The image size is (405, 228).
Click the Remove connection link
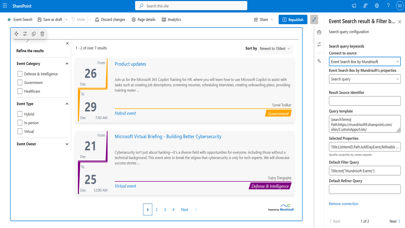coord(343,204)
